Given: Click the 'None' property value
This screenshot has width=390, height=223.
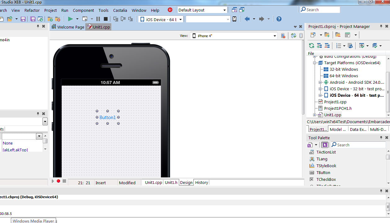Looking at the screenshot, I should point(8,143).
